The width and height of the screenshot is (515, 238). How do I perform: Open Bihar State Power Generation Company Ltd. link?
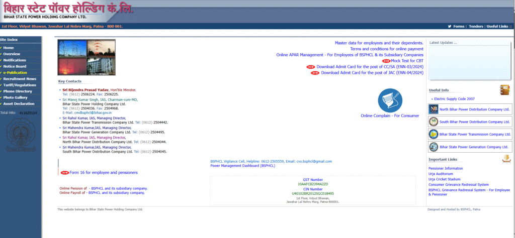click(474, 147)
